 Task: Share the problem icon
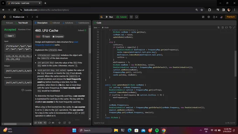64,122
